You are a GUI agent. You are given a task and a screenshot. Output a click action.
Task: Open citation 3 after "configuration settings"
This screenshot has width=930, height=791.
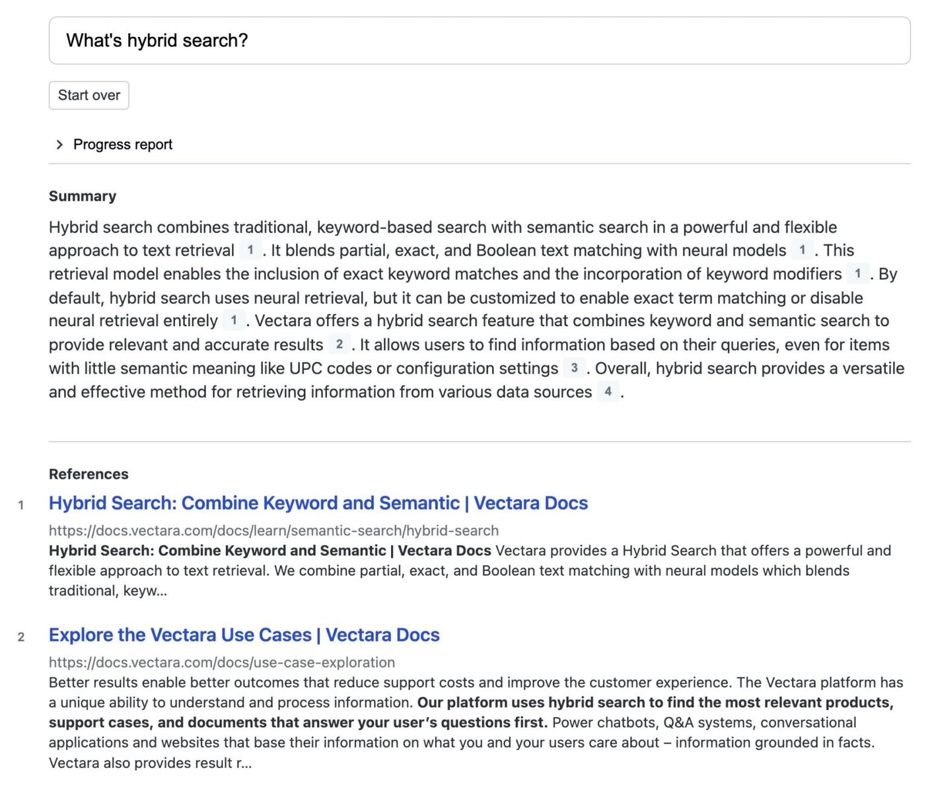(x=574, y=368)
